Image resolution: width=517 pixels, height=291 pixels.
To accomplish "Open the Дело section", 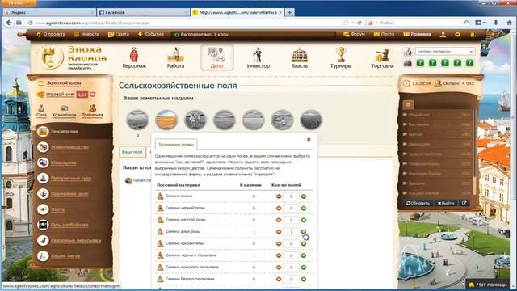I will (x=217, y=58).
